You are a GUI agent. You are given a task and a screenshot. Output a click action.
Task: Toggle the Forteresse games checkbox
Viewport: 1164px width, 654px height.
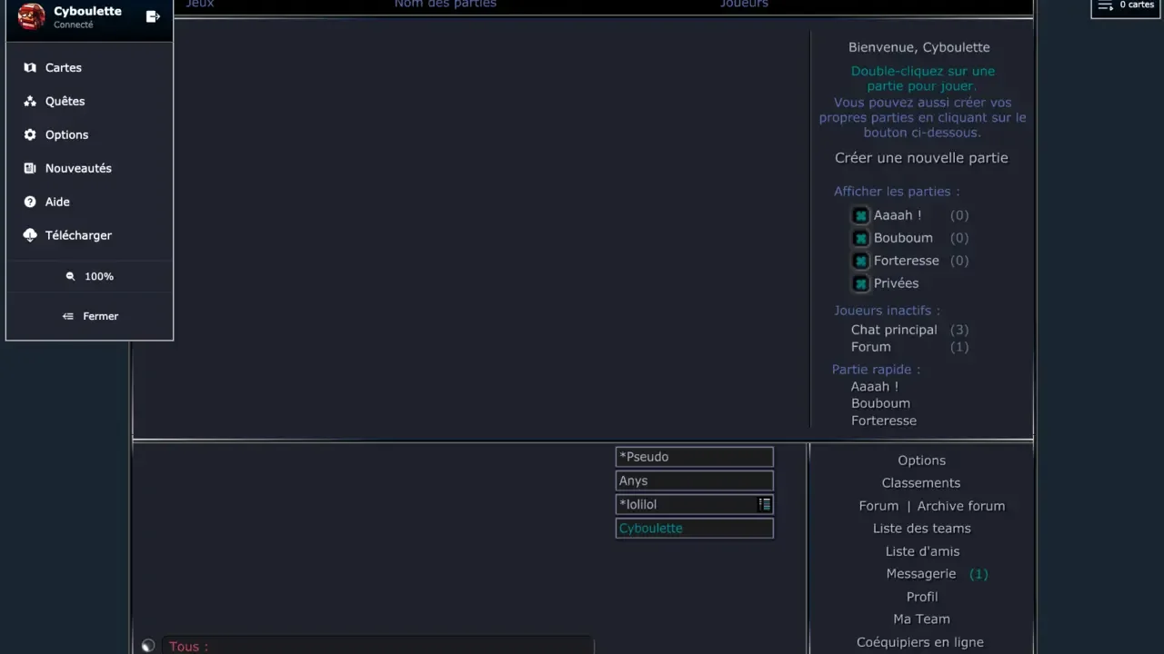click(860, 262)
